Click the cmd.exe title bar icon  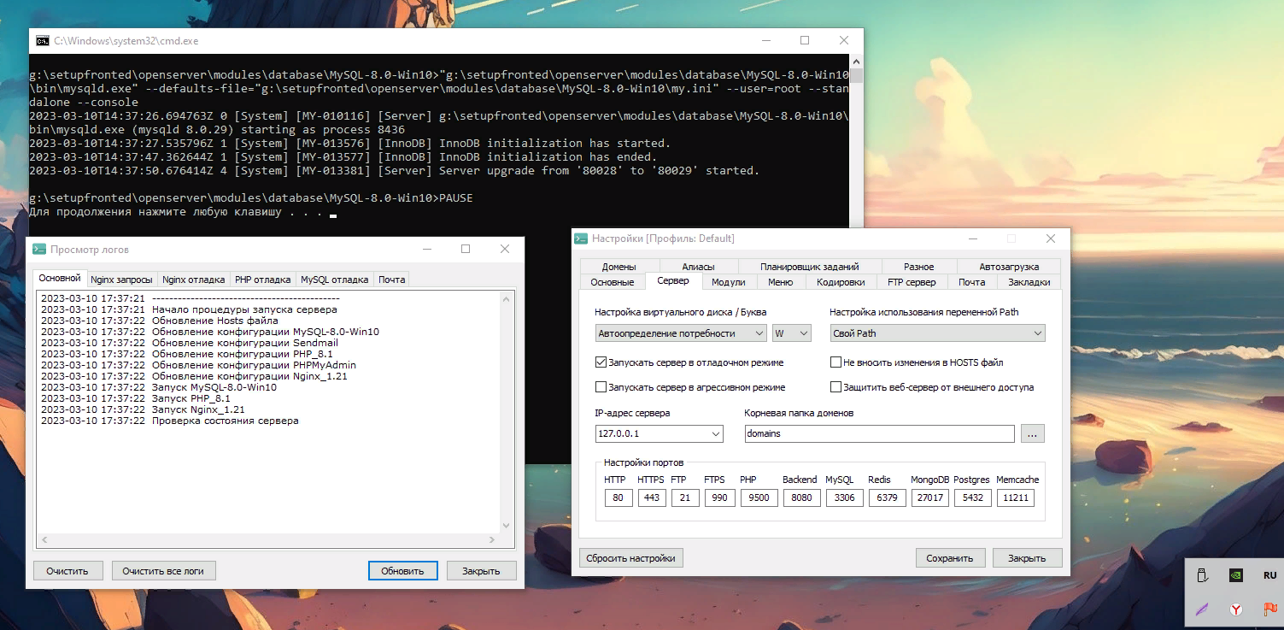pos(42,41)
